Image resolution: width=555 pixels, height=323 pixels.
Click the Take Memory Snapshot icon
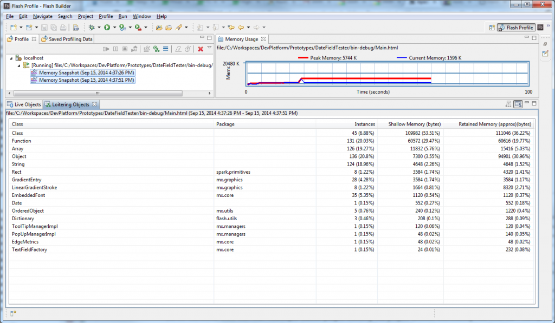(x=146, y=49)
